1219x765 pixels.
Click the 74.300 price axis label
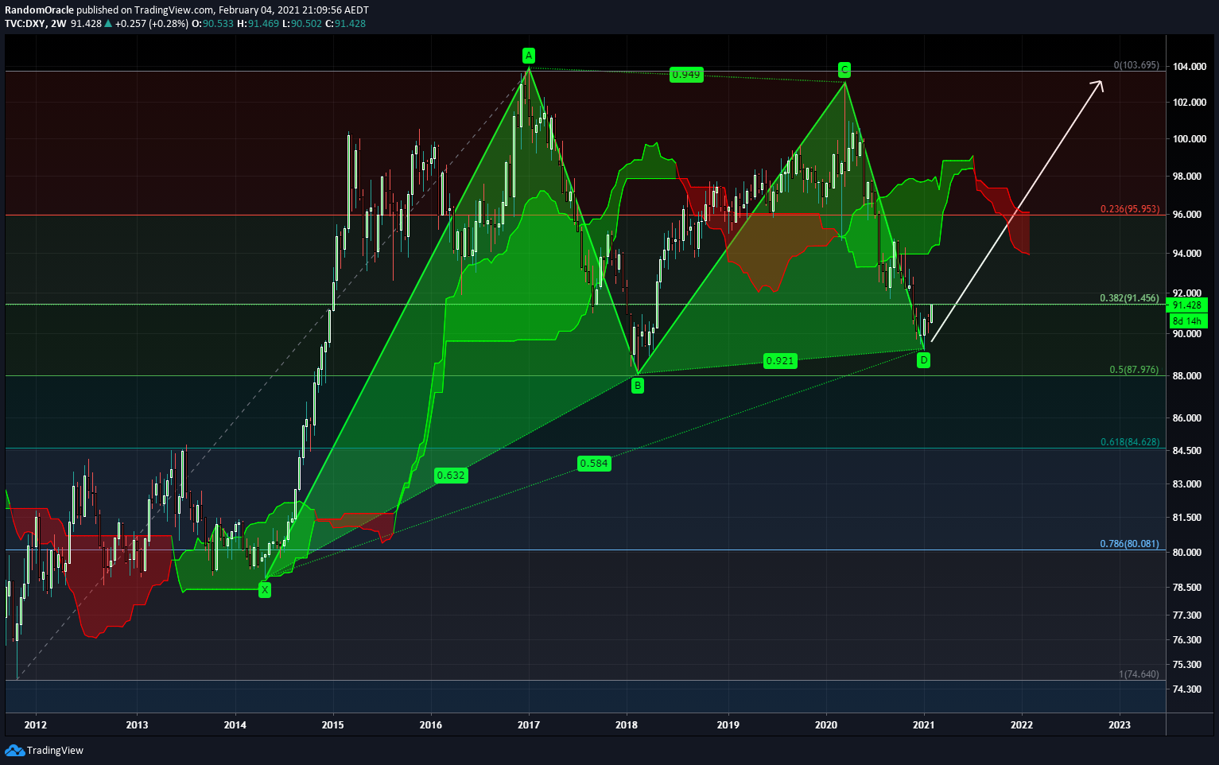pos(1187,689)
